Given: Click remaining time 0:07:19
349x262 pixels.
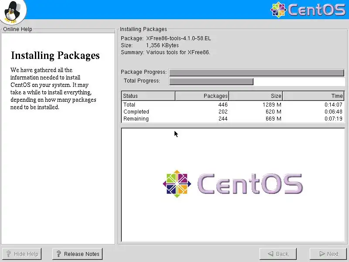Looking at the screenshot, I should 333,118.
